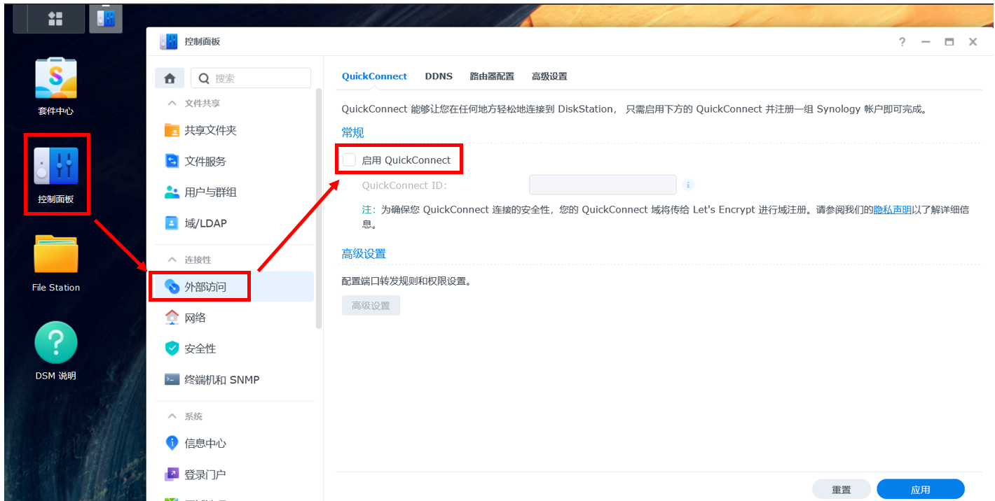Collapse the 文件共享 section

click(x=172, y=103)
